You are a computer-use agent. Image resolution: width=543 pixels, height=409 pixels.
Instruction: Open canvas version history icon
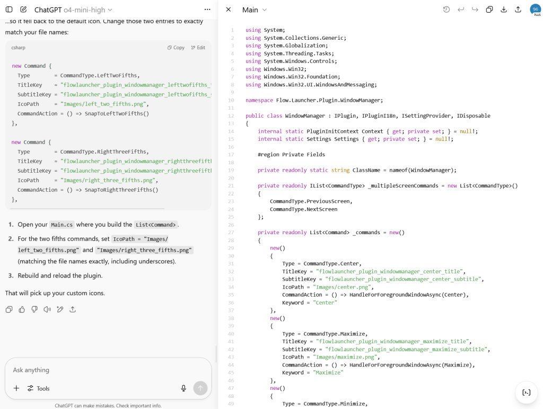coord(446,10)
